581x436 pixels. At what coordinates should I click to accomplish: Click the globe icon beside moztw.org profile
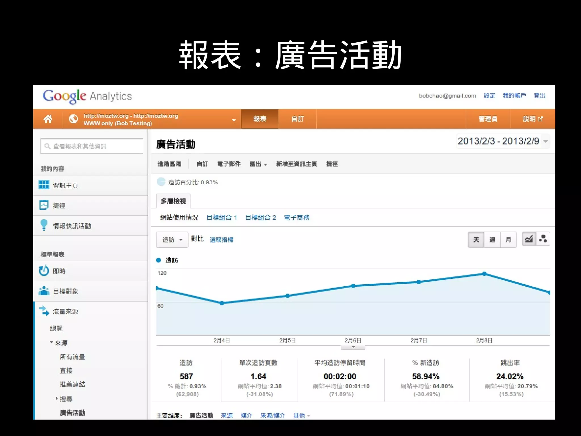pyautogui.click(x=73, y=119)
